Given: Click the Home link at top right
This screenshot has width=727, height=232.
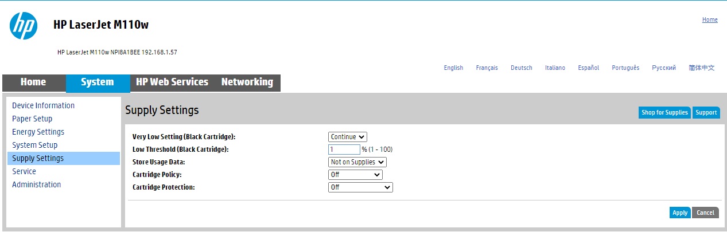Looking at the screenshot, I should pos(710,19).
